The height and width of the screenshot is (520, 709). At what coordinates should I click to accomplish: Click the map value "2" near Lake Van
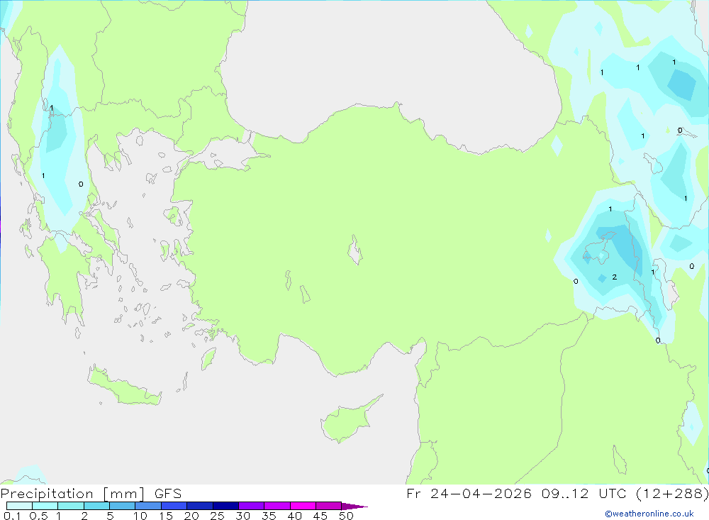(615, 277)
